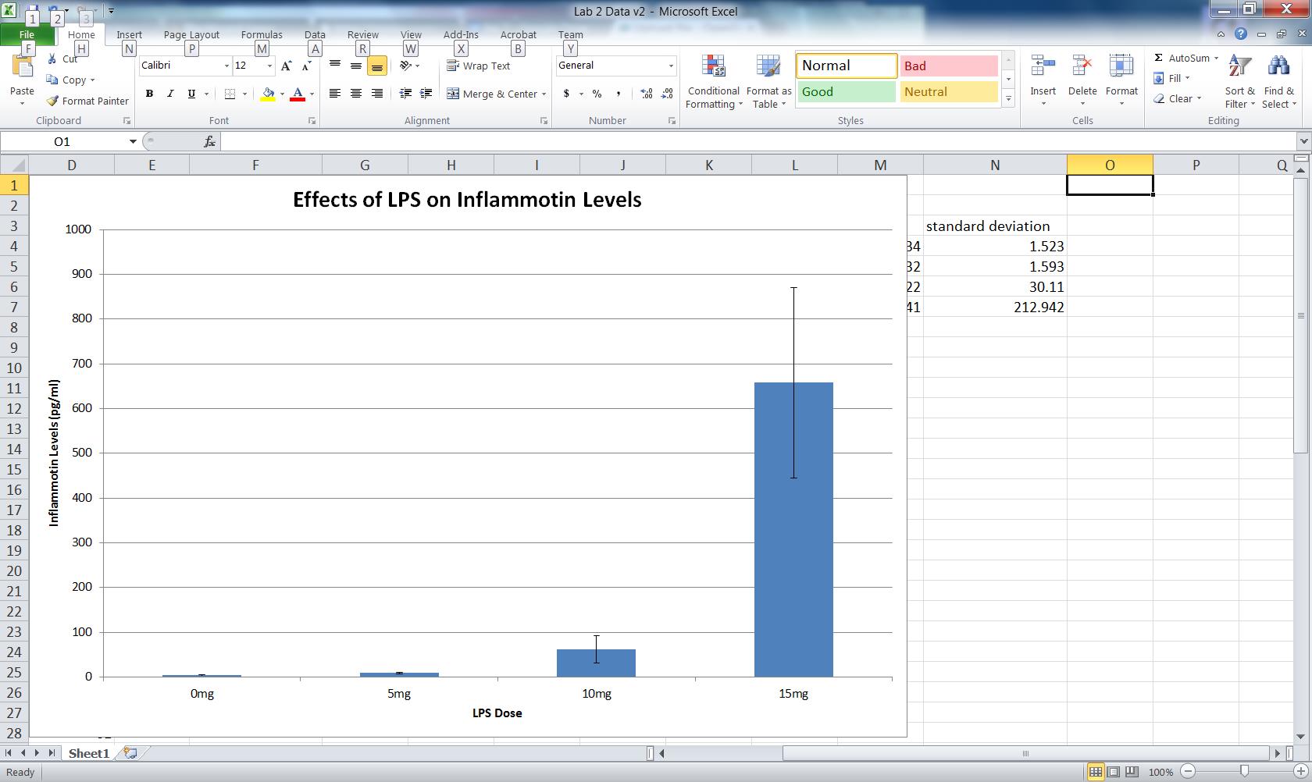
Task: Click the Format Painter icon
Action: (x=52, y=101)
